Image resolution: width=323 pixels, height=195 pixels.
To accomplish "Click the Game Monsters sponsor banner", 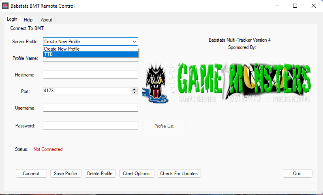I will 227,83.
